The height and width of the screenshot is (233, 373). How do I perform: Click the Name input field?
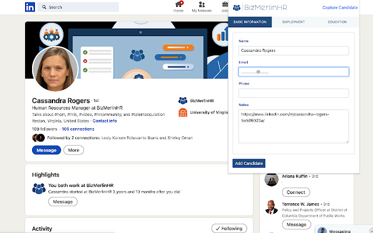tap(294, 51)
